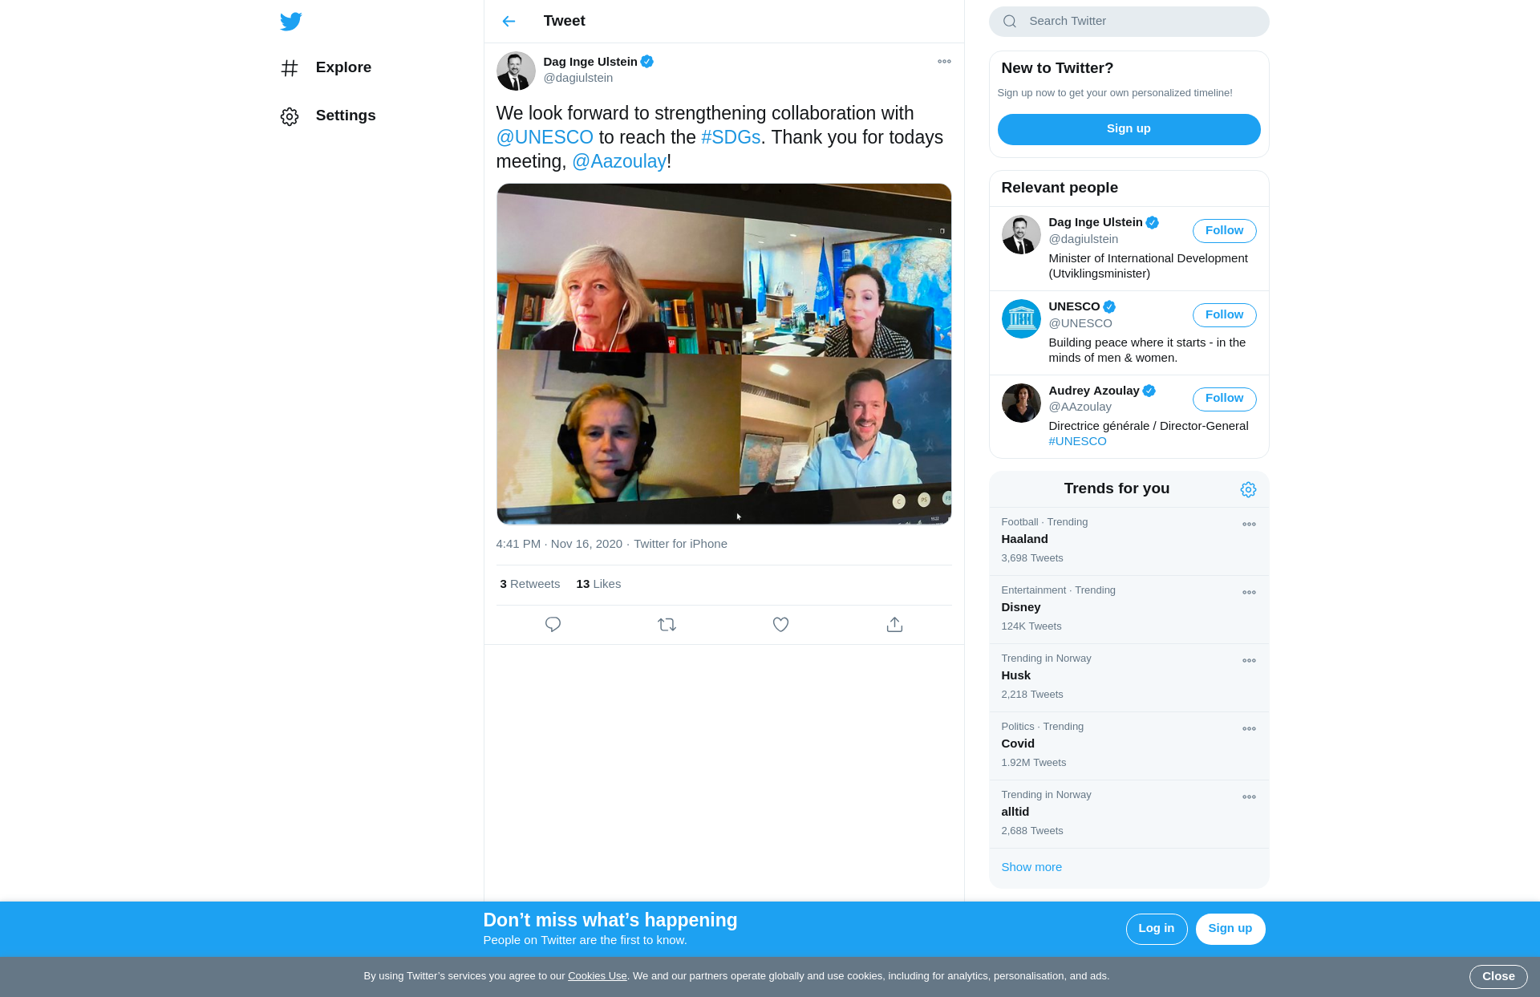Click #UNESCO hashtag in Azoulay bio
The height and width of the screenshot is (997, 1540).
1077,441
